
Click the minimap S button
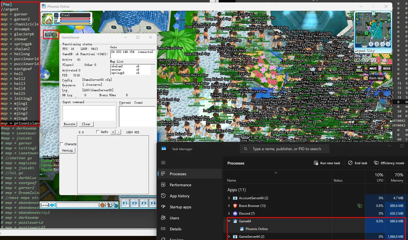tap(377, 44)
